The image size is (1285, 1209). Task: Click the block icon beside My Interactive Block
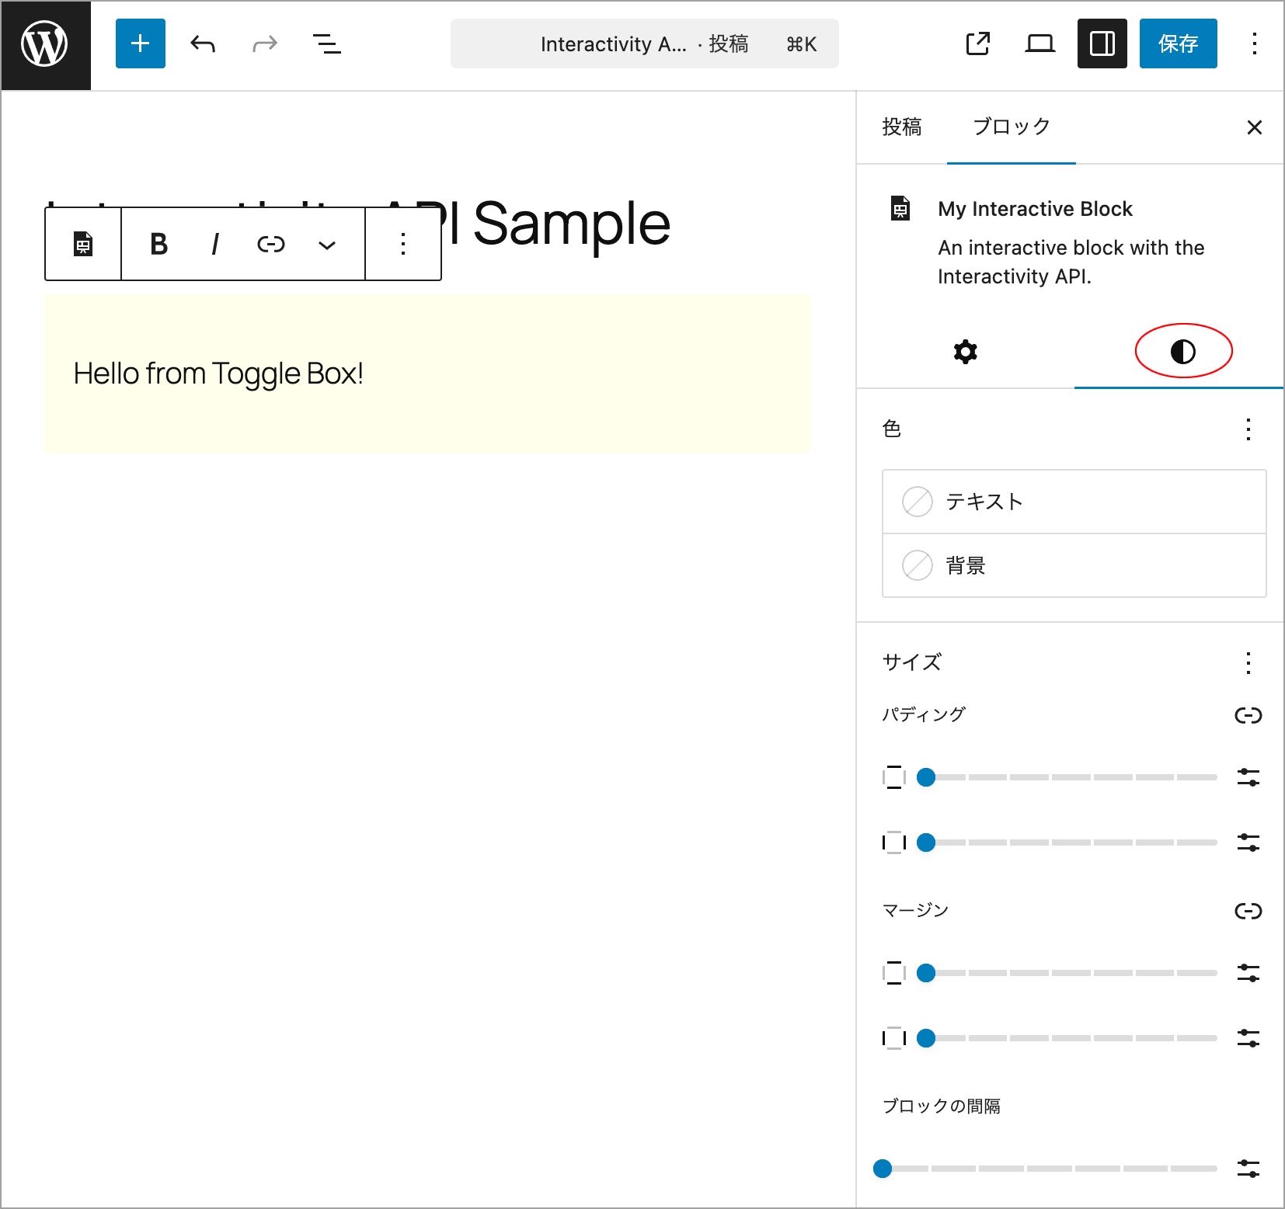click(900, 208)
